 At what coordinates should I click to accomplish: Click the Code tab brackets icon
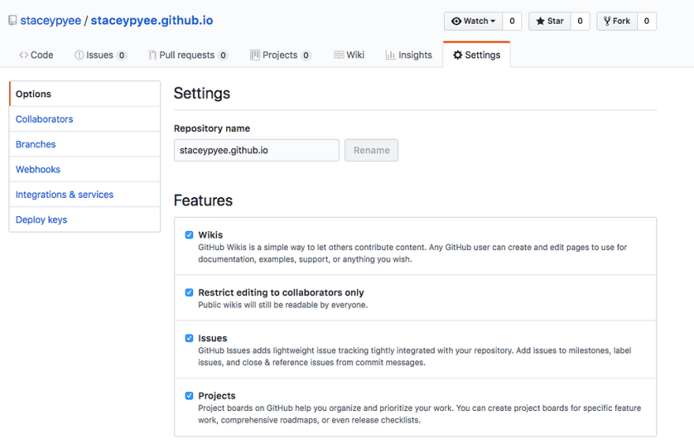coord(24,55)
